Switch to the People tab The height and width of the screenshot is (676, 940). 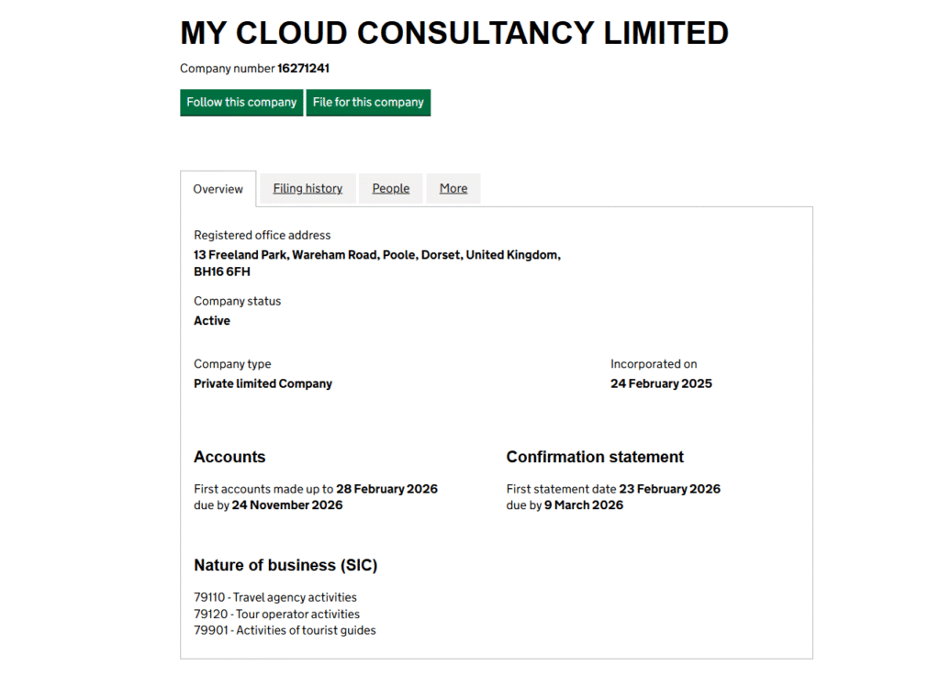(x=391, y=188)
